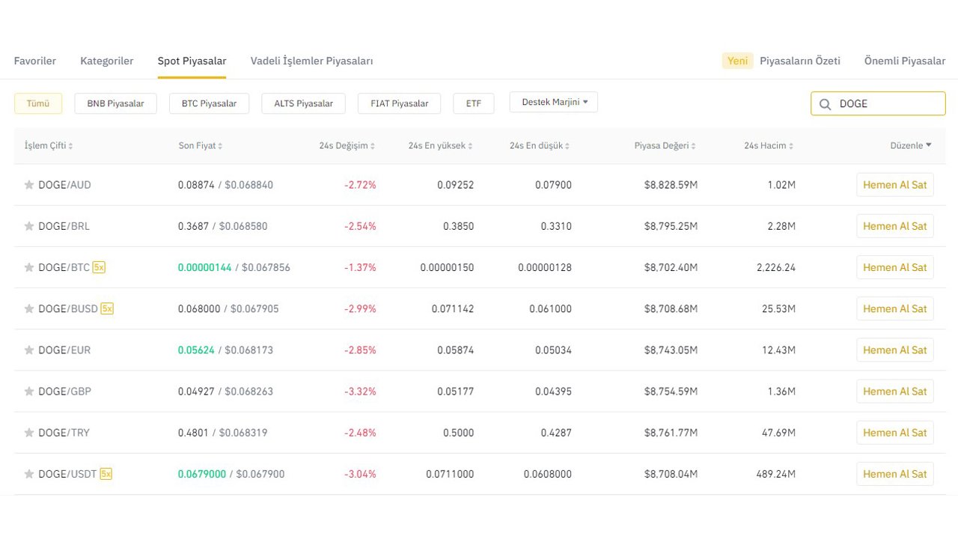Image resolution: width=958 pixels, height=539 pixels.
Task: Open the DOGE/USDT pair name
Action: (67, 474)
